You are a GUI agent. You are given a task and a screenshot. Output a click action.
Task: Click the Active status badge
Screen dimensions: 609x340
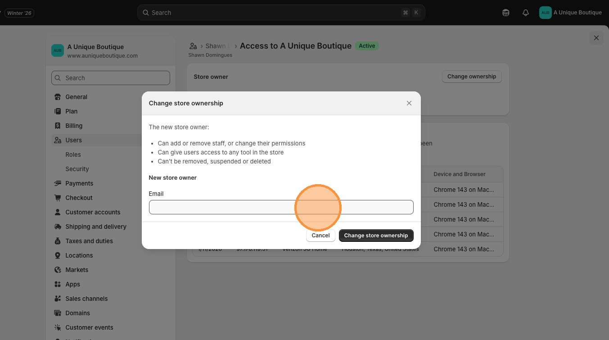[367, 46]
